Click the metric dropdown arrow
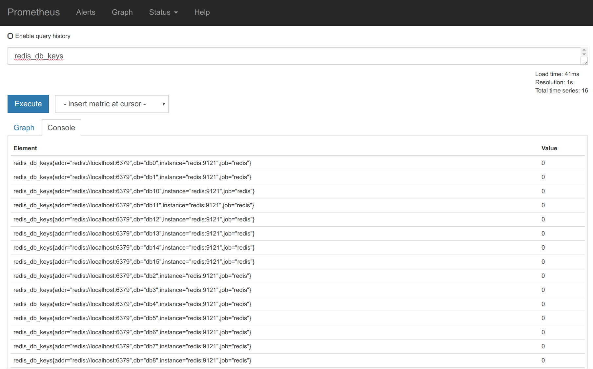The width and height of the screenshot is (593, 369). [x=163, y=104]
